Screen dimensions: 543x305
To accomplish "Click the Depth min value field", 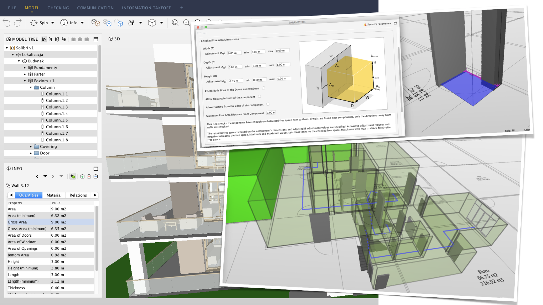I will (x=259, y=66).
